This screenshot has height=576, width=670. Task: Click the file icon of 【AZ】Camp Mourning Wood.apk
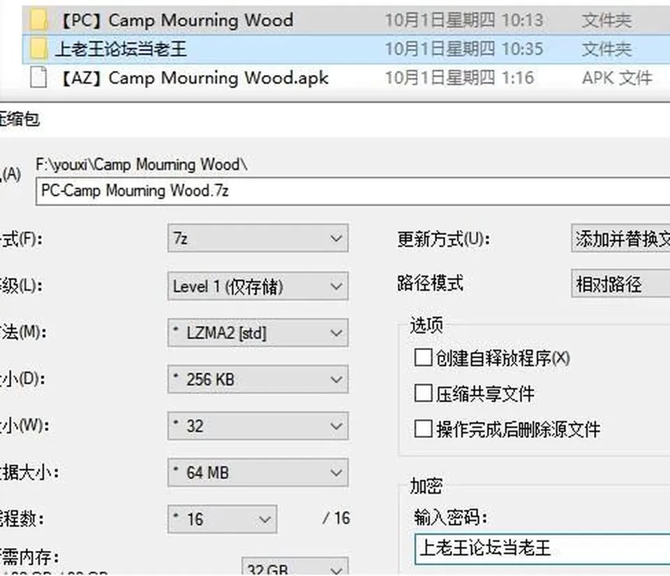coord(38,77)
